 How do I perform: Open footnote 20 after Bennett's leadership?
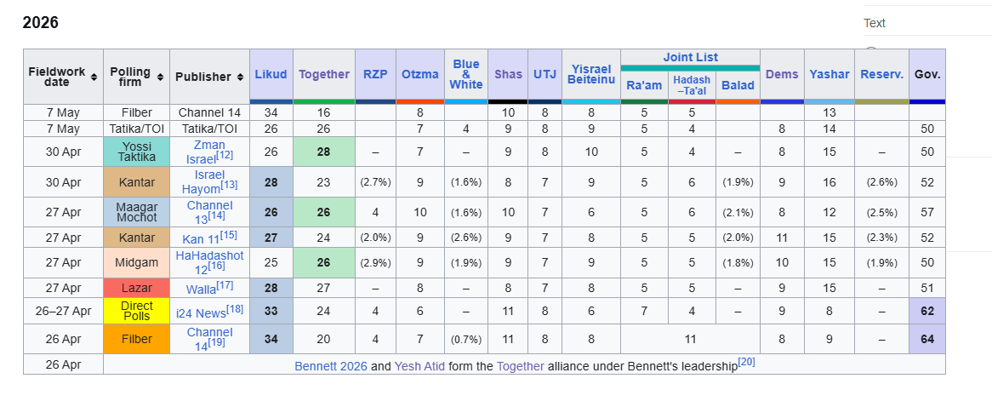(x=746, y=362)
